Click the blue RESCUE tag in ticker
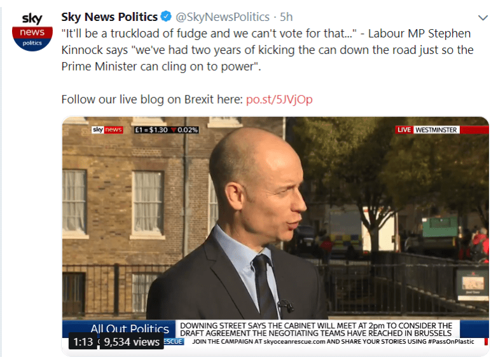This screenshot has height=357, width=496. pos(174,342)
